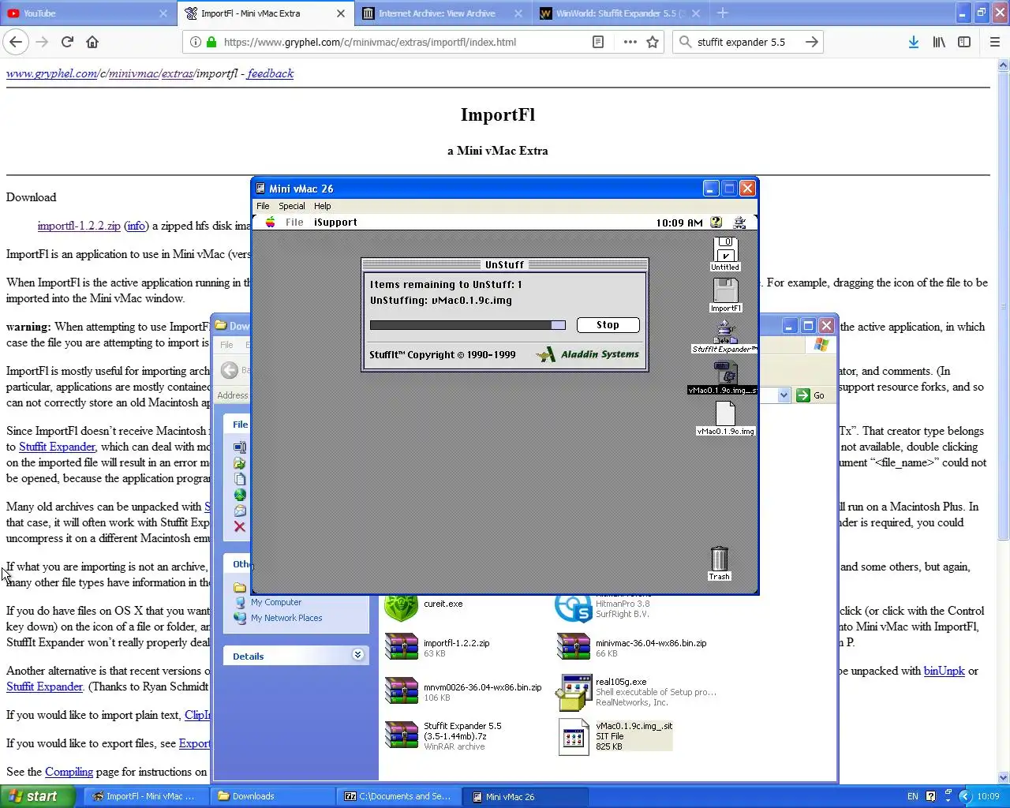Image resolution: width=1010 pixels, height=808 pixels.
Task: Select mnvm0026-36.04-wx86.bin.zip file
Action: (463, 692)
